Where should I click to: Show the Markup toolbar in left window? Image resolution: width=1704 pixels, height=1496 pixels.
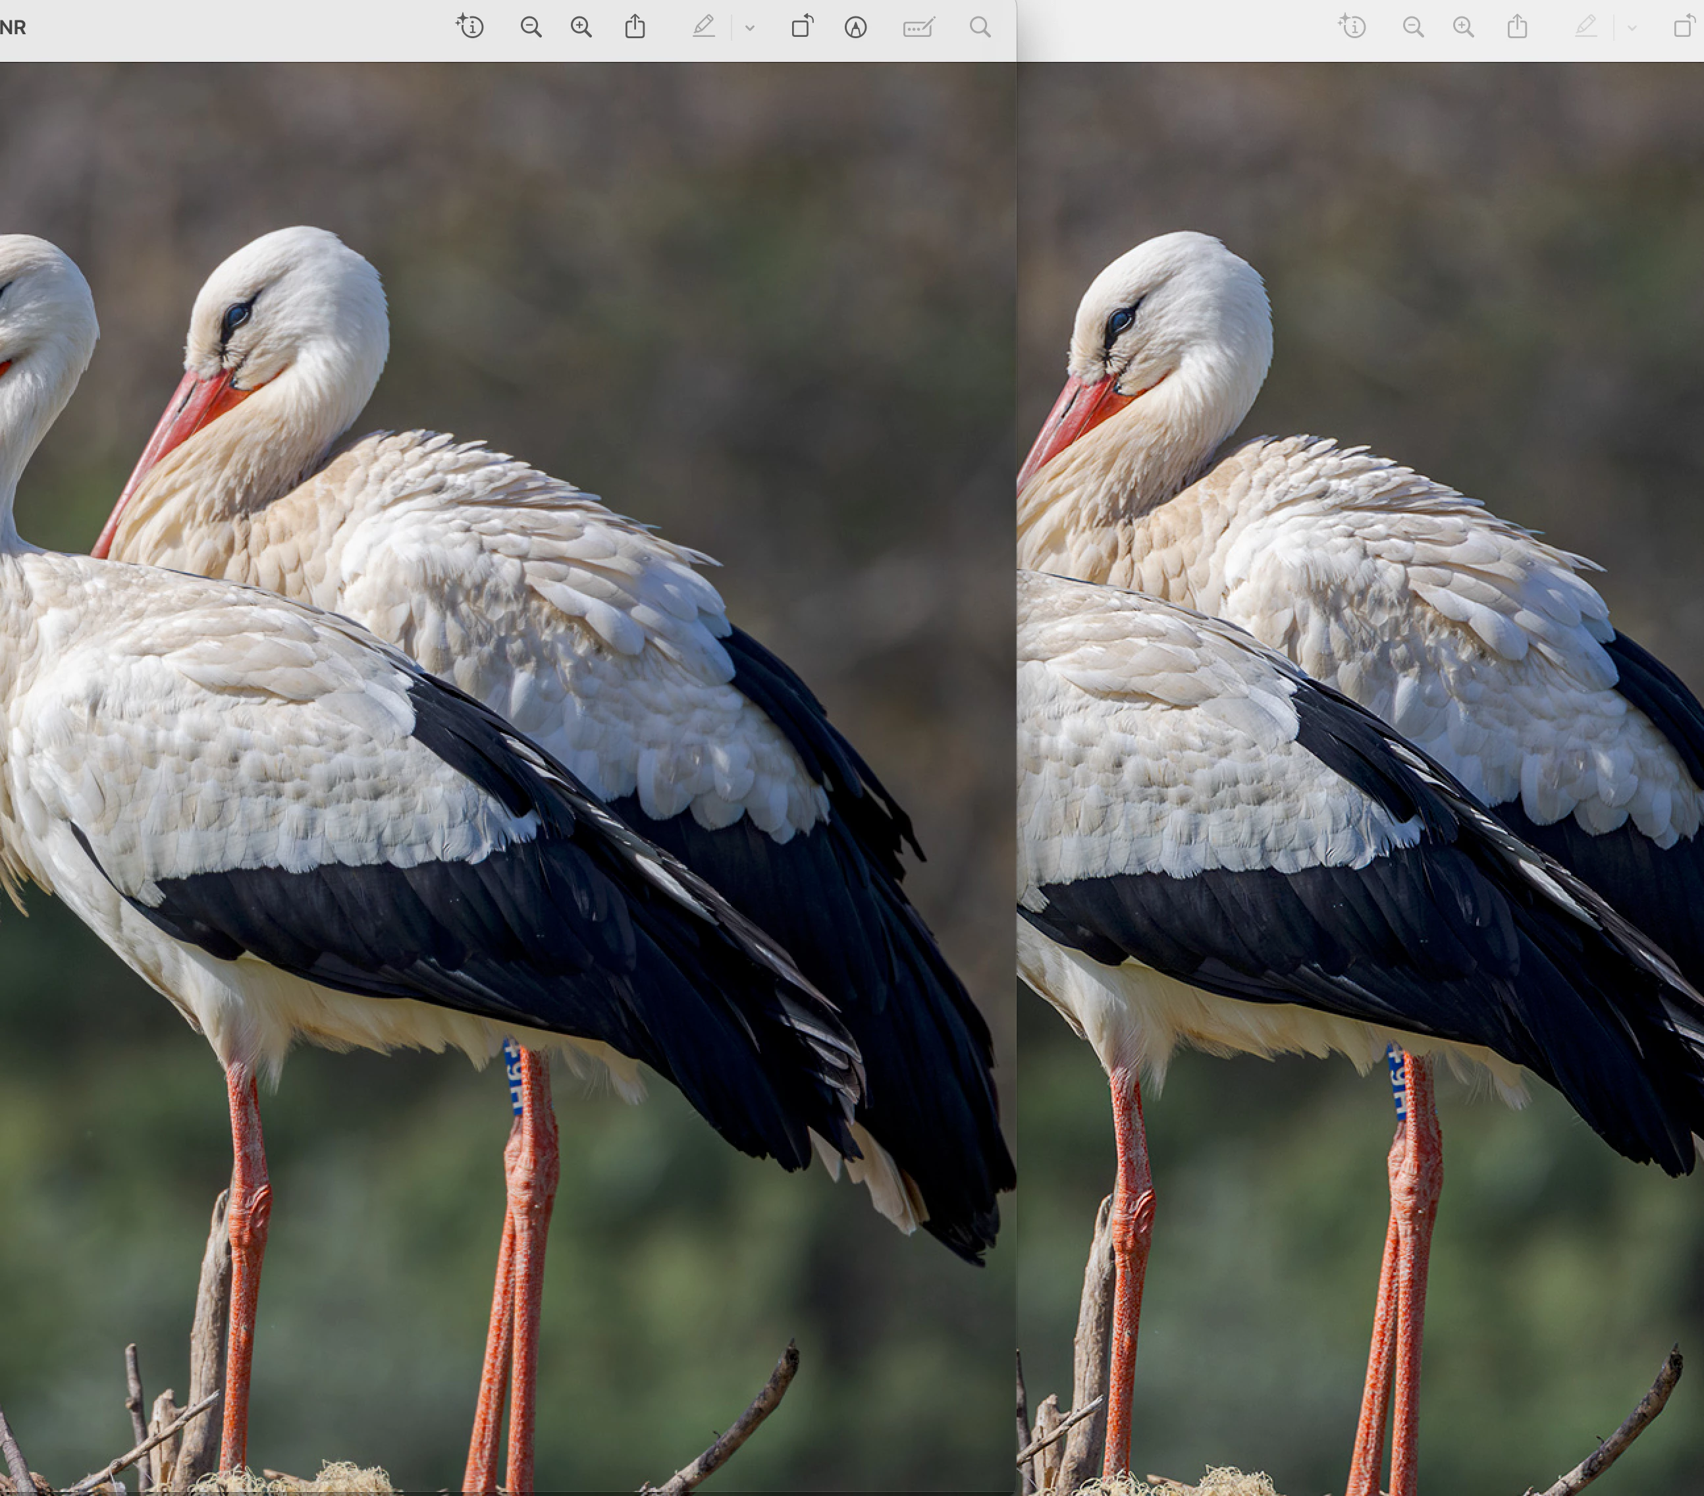(855, 28)
